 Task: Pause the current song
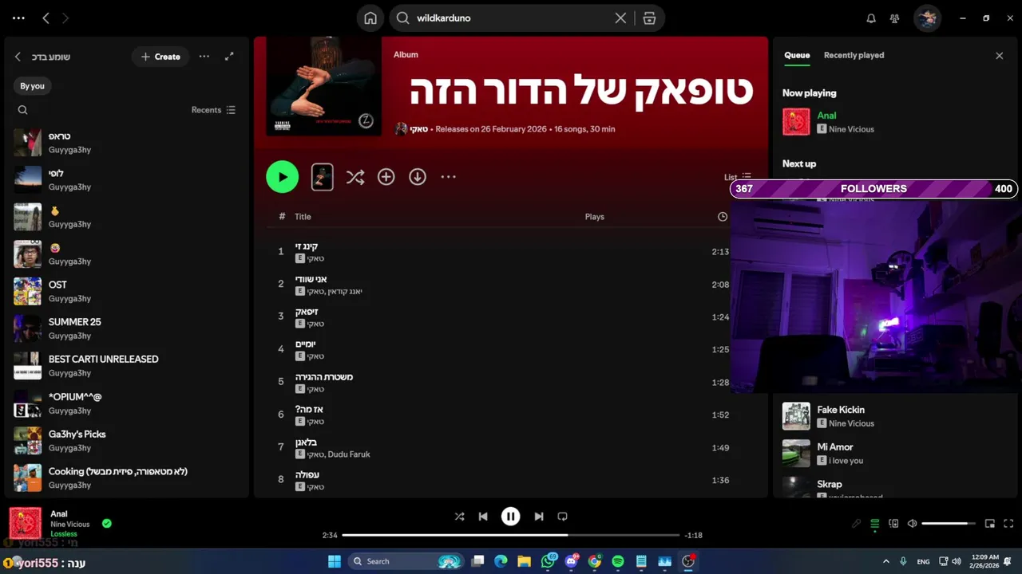tap(511, 517)
